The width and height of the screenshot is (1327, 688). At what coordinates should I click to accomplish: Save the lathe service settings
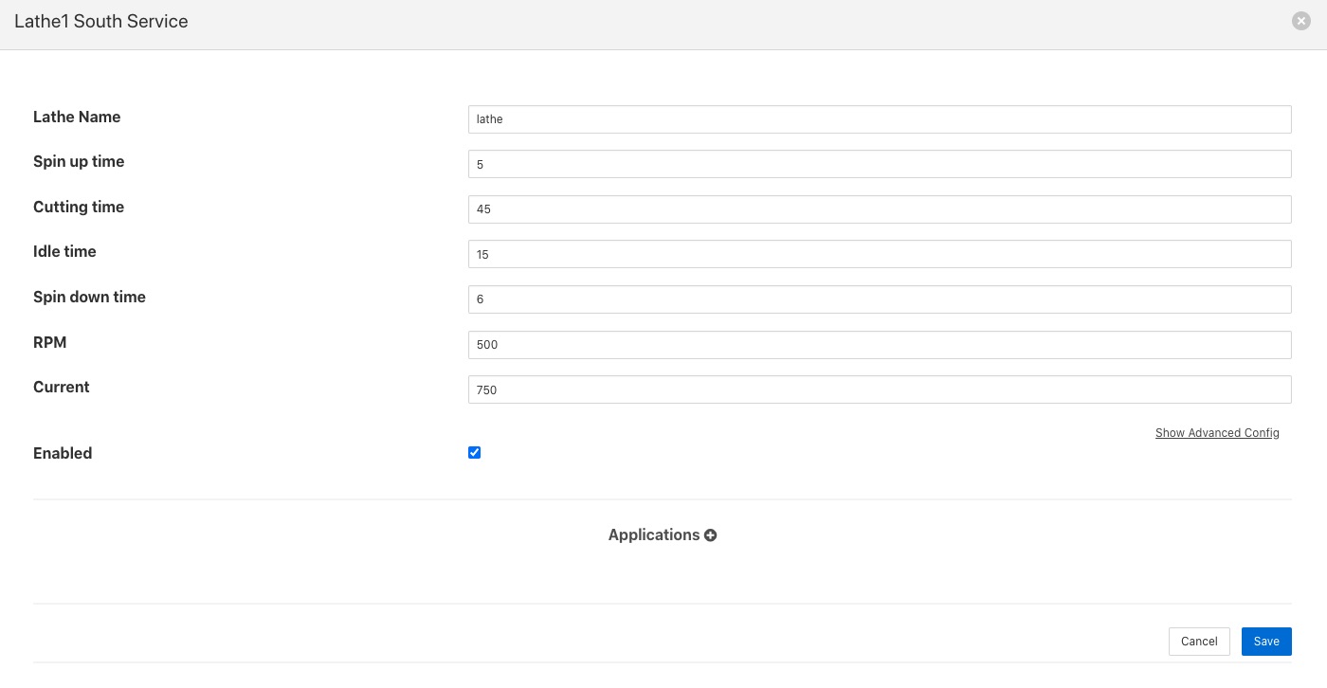pos(1265,642)
